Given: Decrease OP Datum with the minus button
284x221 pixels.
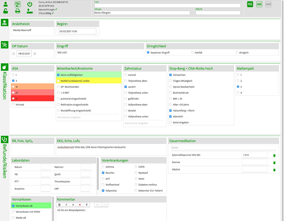Looking at the screenshot, I should [x=14, y=54].
